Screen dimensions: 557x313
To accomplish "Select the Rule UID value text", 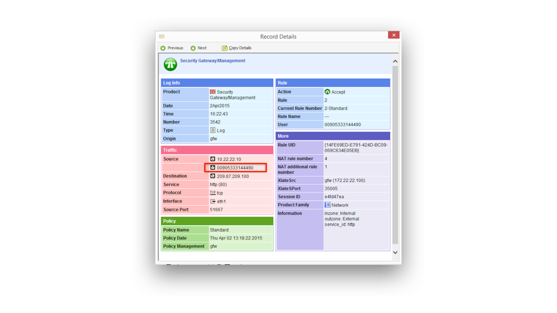I will pyautogui.click(x=356, y=148).
